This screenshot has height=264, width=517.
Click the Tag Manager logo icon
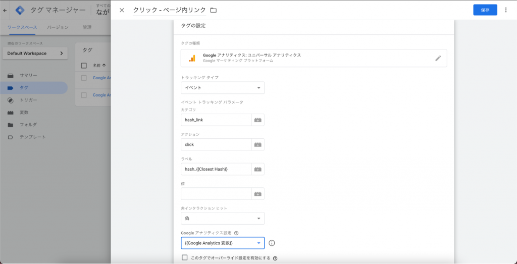(x=20, y=10)
